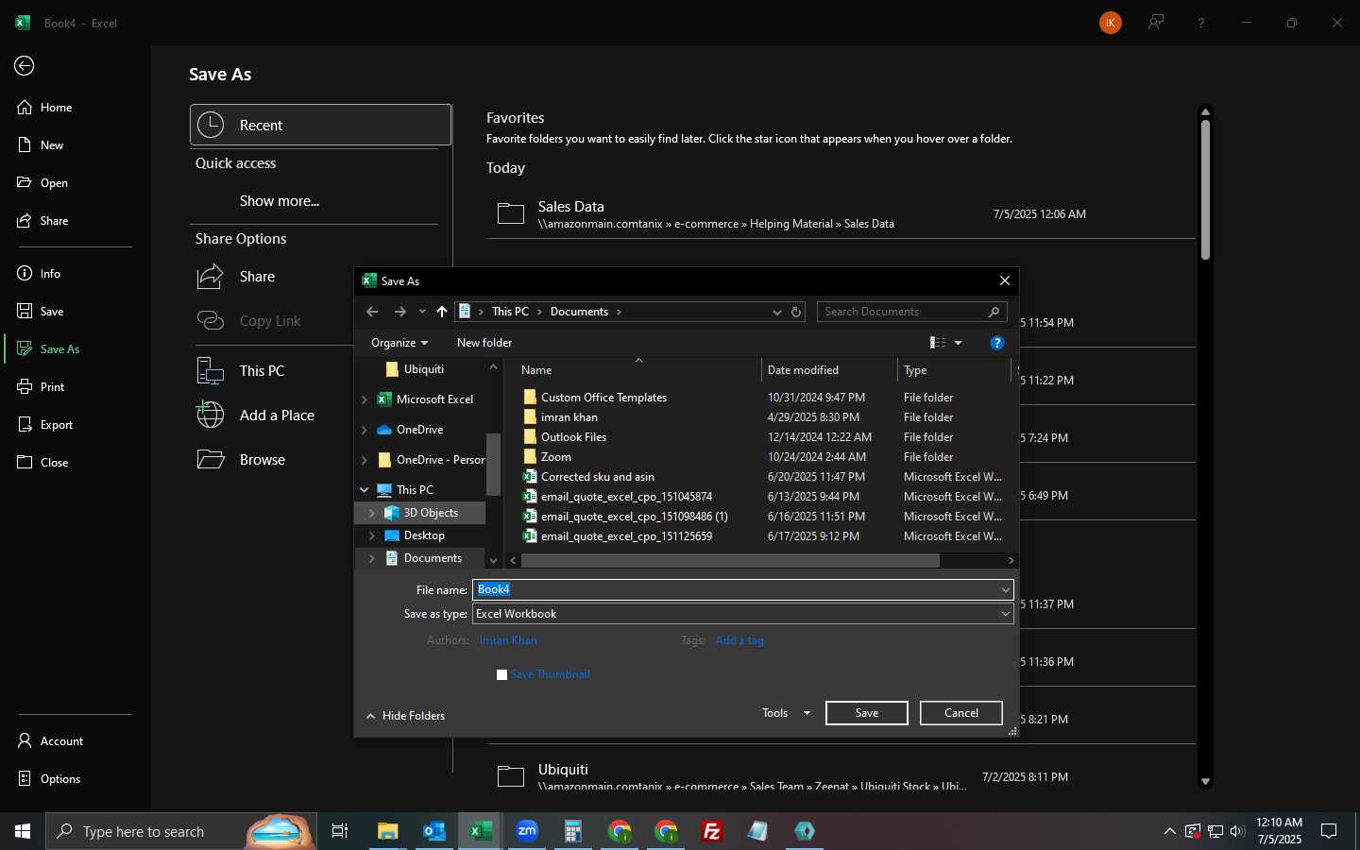
Task: Create a New folder
Action: (x=484, y=343)
